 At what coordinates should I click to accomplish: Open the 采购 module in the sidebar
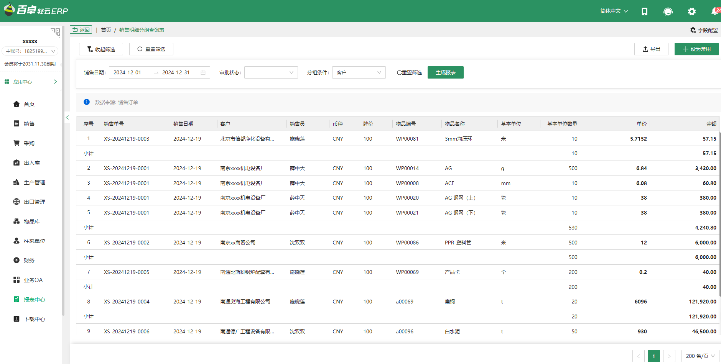30,143
